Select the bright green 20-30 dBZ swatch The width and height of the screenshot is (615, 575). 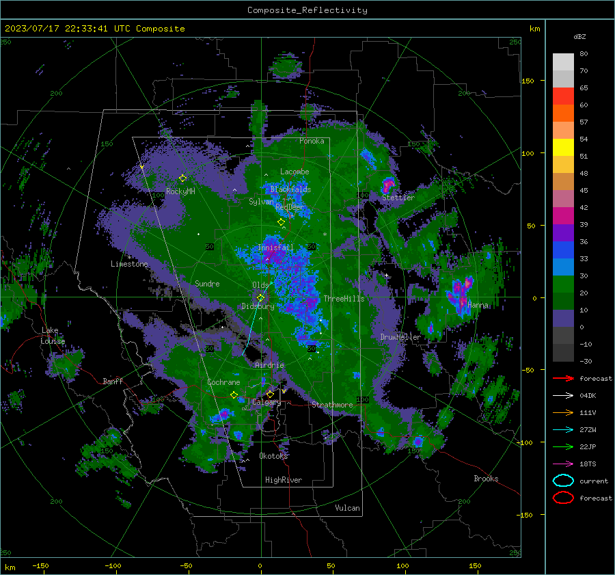tap(563, 284)
